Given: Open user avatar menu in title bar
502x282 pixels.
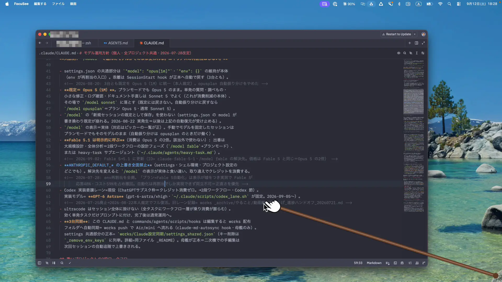Looking at the screenshot, I should [423, 34].
